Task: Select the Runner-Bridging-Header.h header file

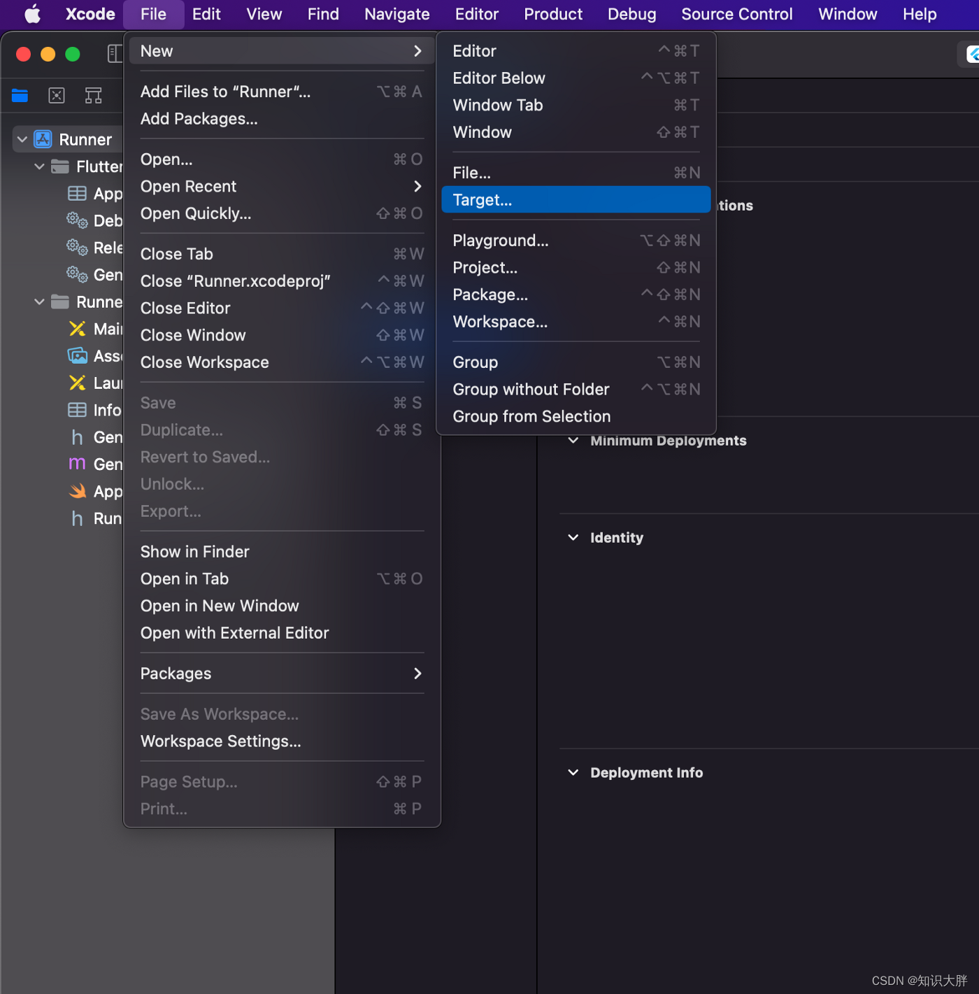Action: click(105, 518)
